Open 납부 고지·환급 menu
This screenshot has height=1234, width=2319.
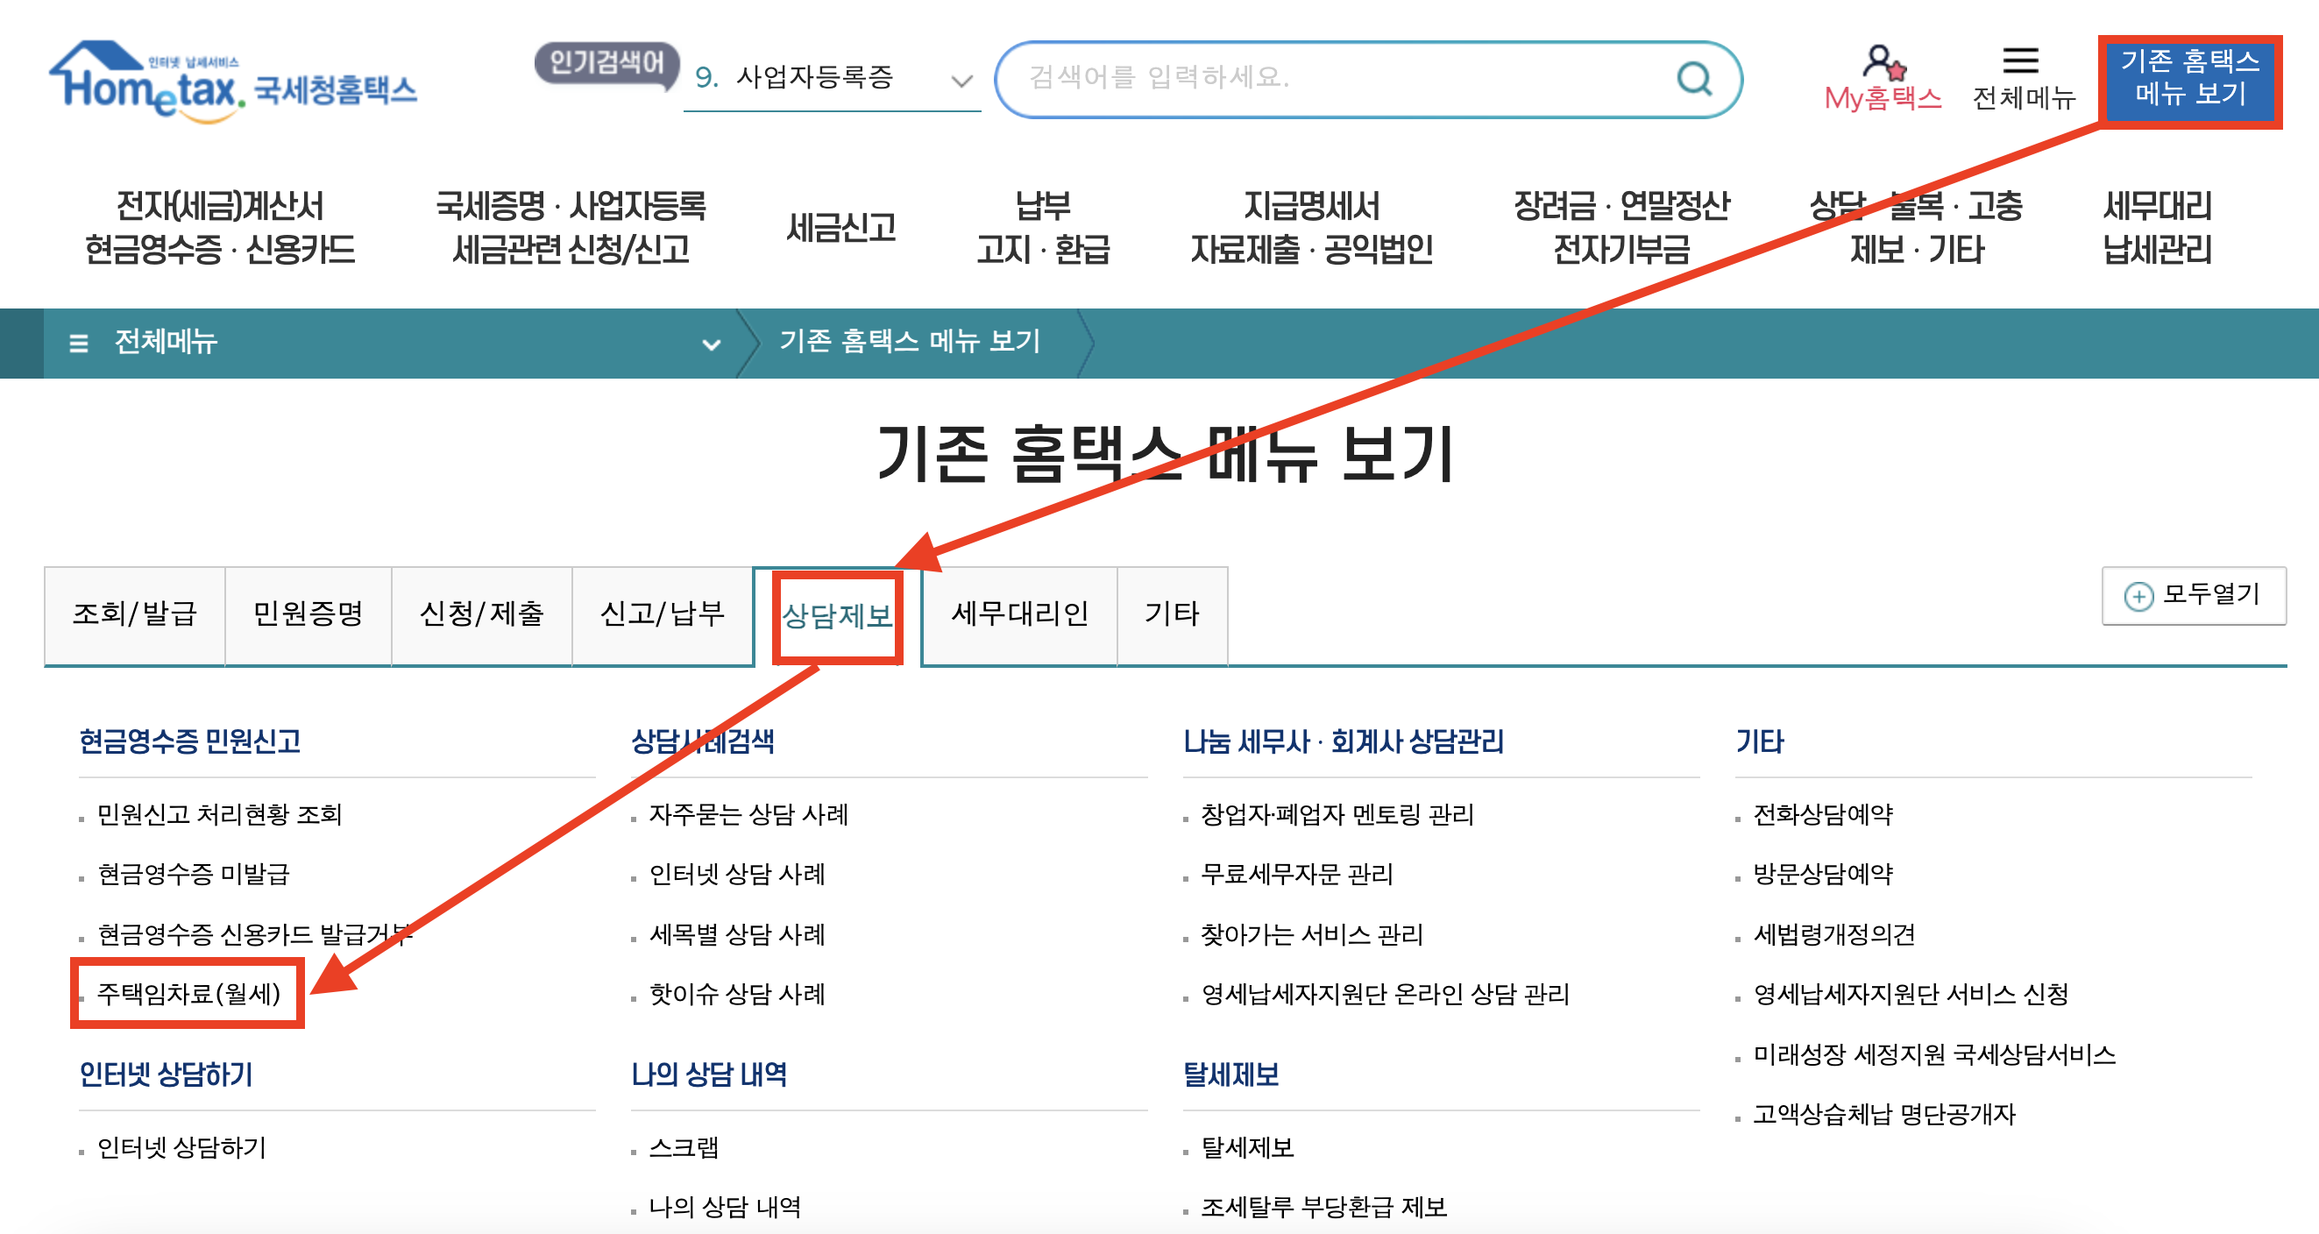point(1043,227)
